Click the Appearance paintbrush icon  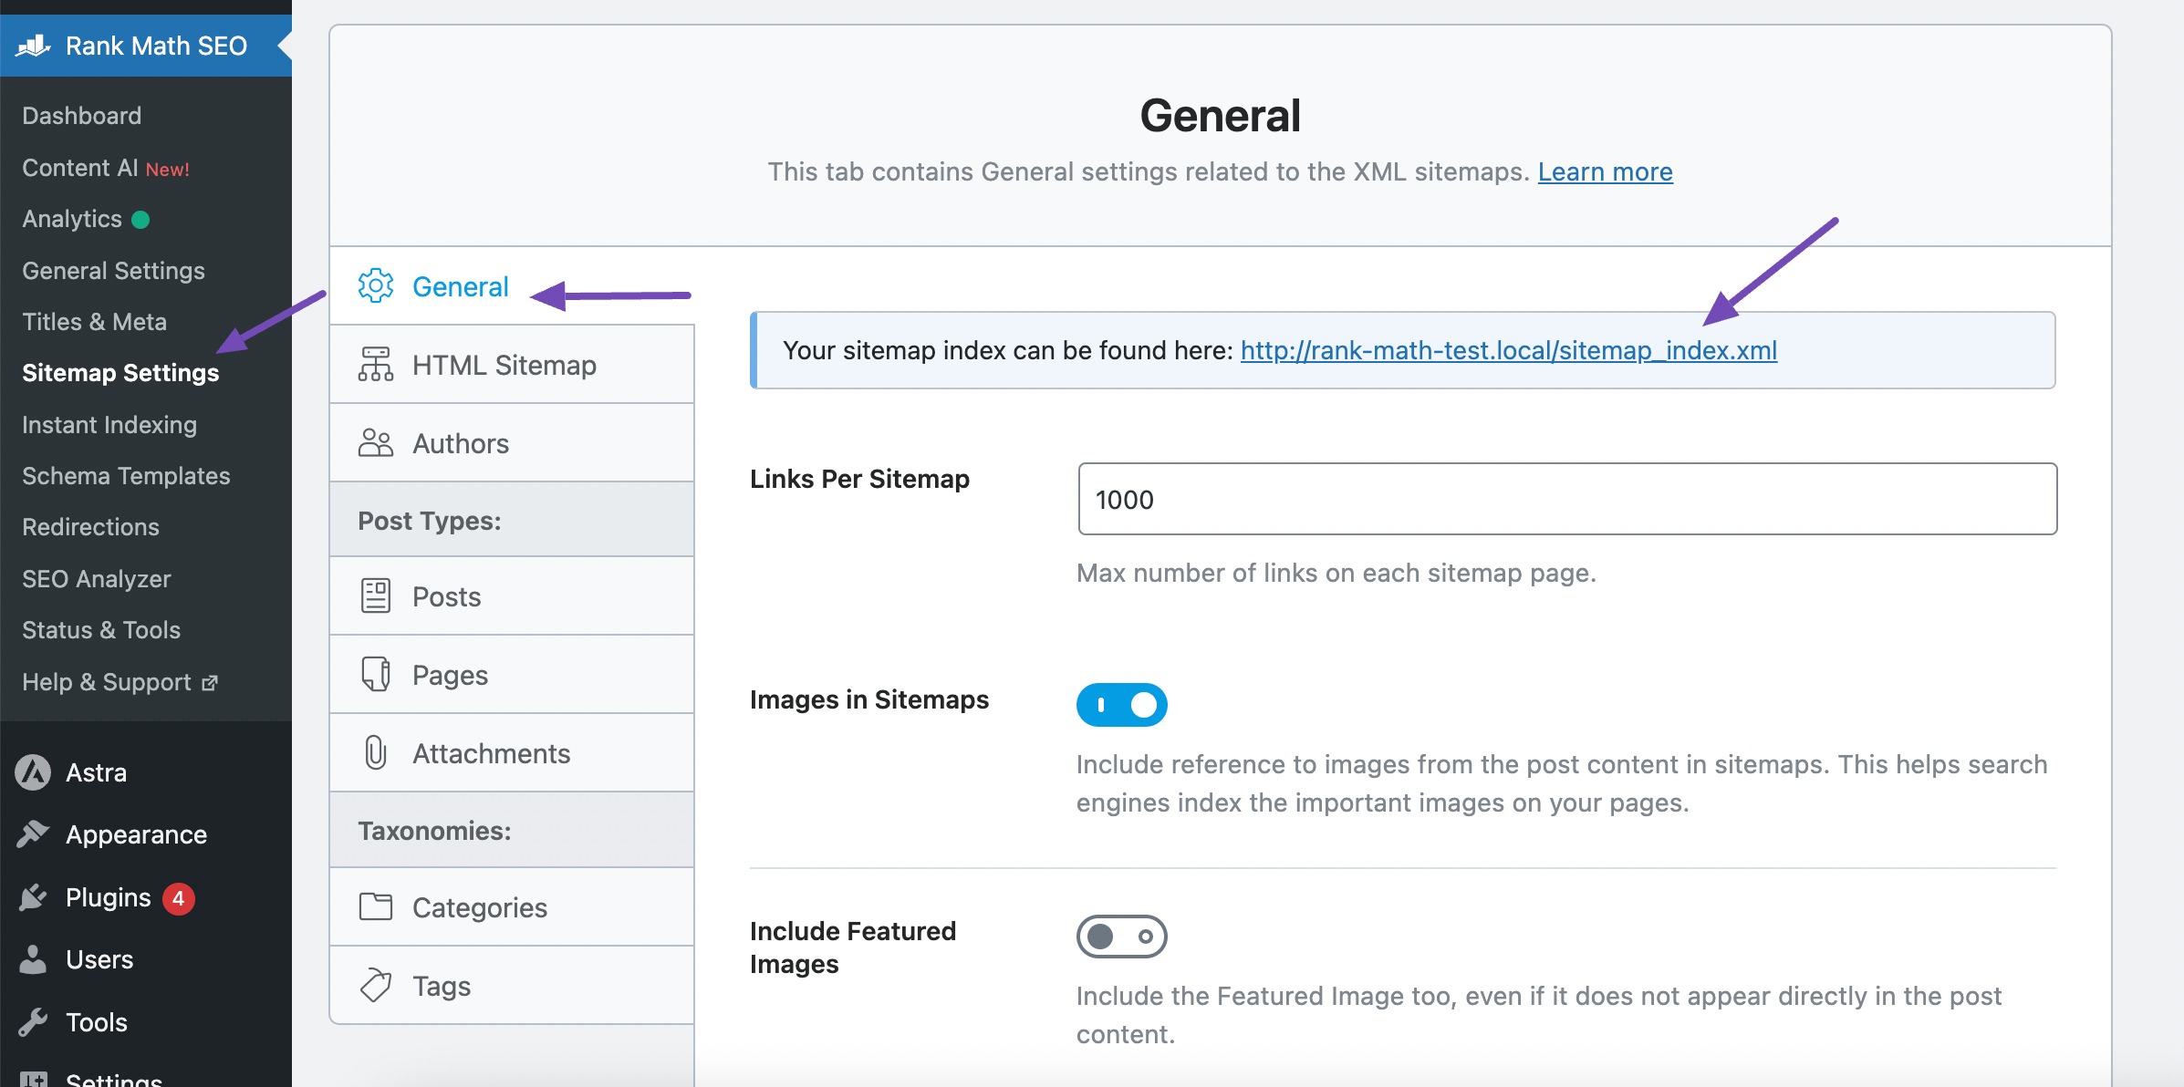pos(33,834)
